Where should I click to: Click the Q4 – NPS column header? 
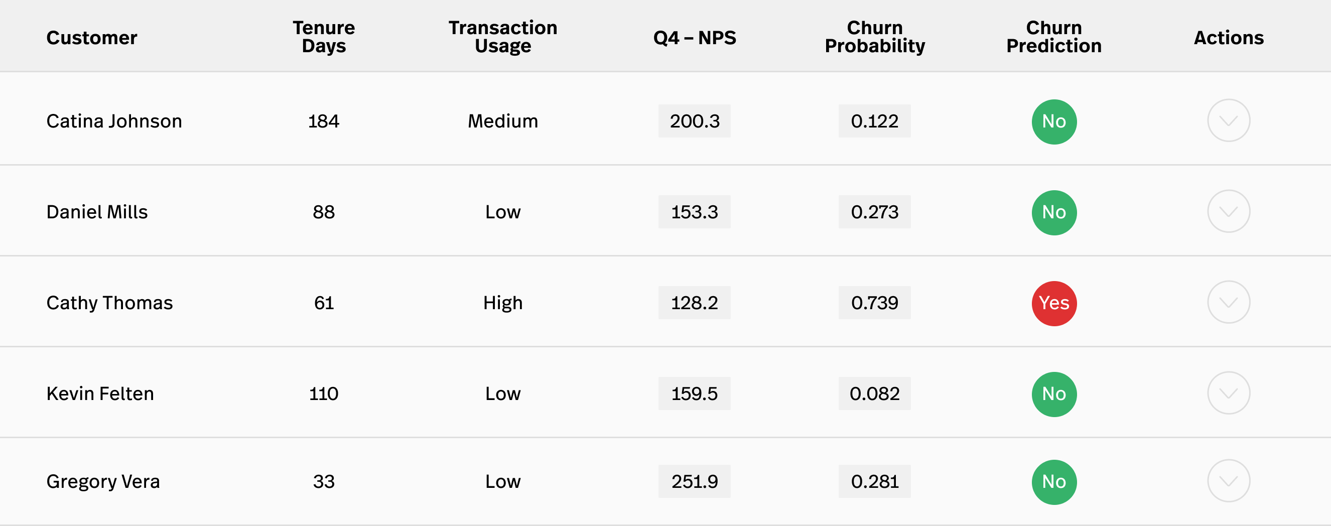tap(695, 38)
